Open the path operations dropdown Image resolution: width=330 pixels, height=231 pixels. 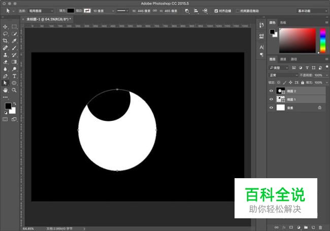tap(187, 11)
